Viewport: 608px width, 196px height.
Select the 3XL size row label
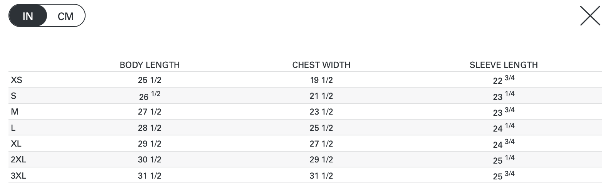18,176
